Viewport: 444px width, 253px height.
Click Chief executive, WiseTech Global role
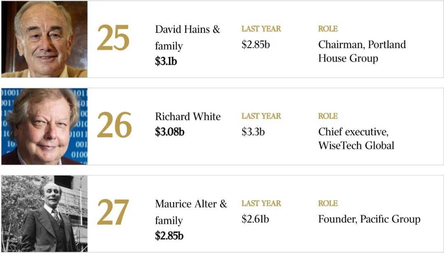pyautogui.click(x=356, y=139)
